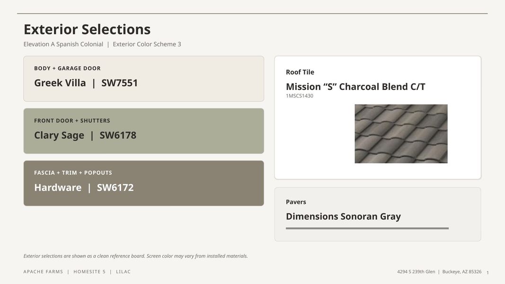The width and height of the screenshot is (505, 284).
Task: Click the gray bar under the pavers name
Action: click(367, 228)
